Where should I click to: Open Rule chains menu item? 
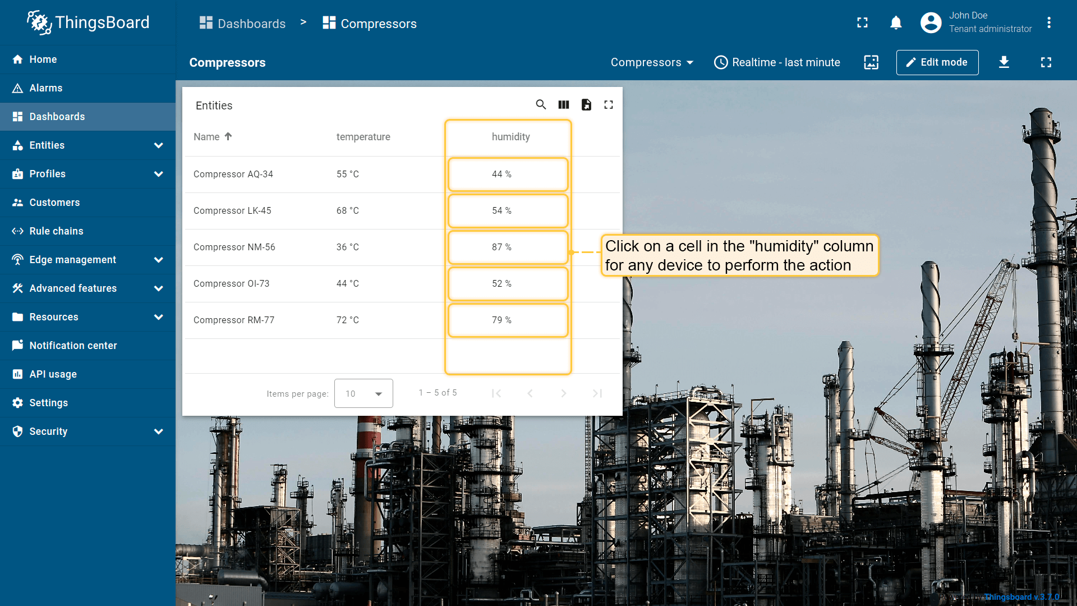tap(56, 231)
